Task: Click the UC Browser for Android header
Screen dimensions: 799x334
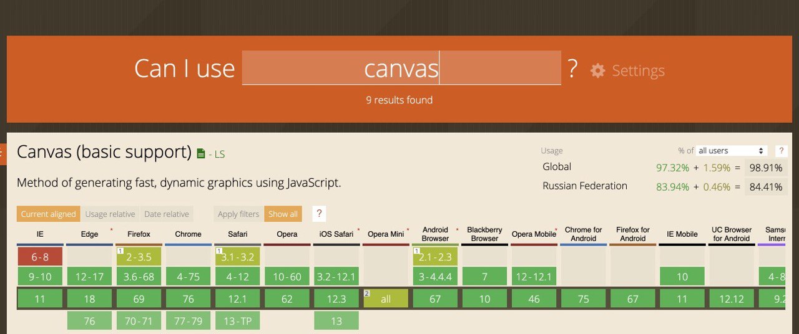Action: 732,234
